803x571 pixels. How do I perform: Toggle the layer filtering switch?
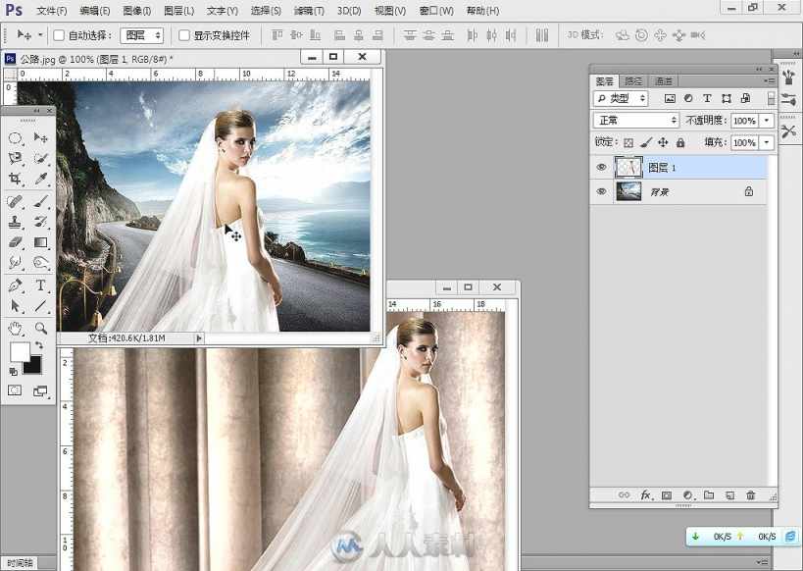(x=772, y=98)
